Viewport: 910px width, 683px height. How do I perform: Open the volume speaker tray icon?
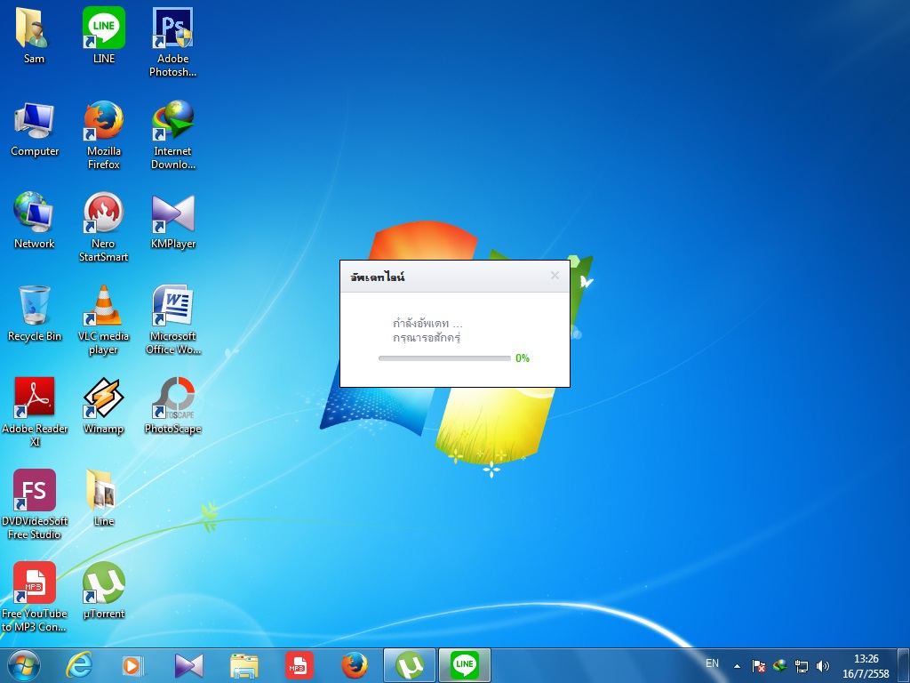[x=822, y=665]
